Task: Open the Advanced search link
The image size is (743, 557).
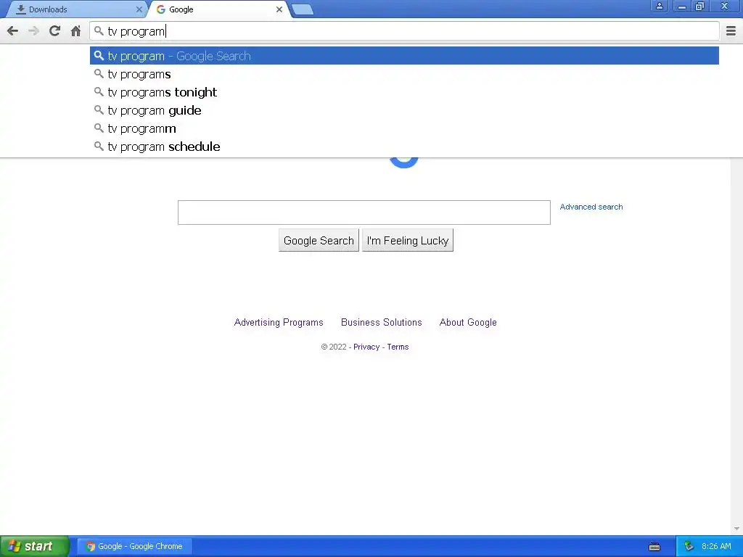Action: [591, 207]
